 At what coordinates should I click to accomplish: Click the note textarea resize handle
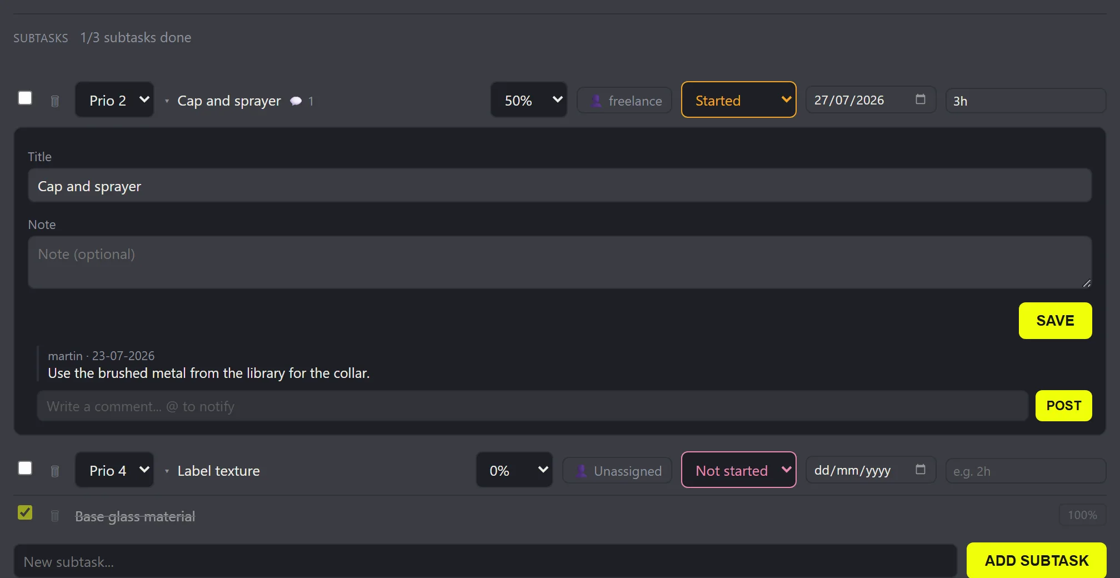[1087, 283]
